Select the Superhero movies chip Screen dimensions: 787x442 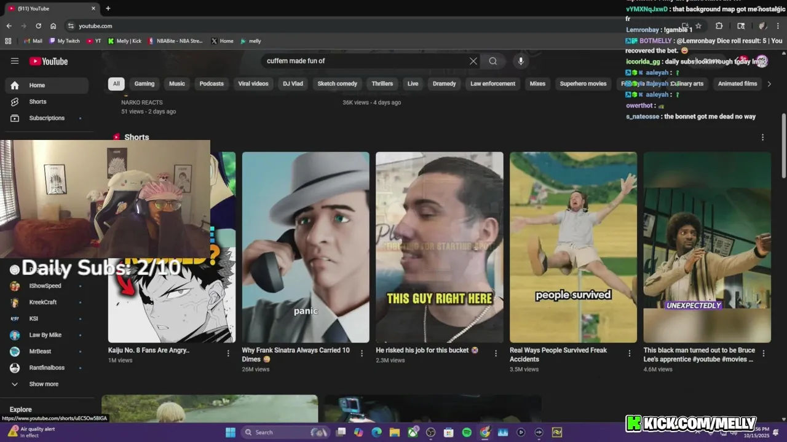pyautogui.click(x=583, y=83)
